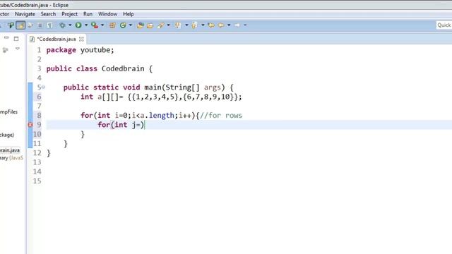Image resolution: width=452 pixels, height=254 pixels.
Task: Open the Search menu
Action: coord(48,14)
